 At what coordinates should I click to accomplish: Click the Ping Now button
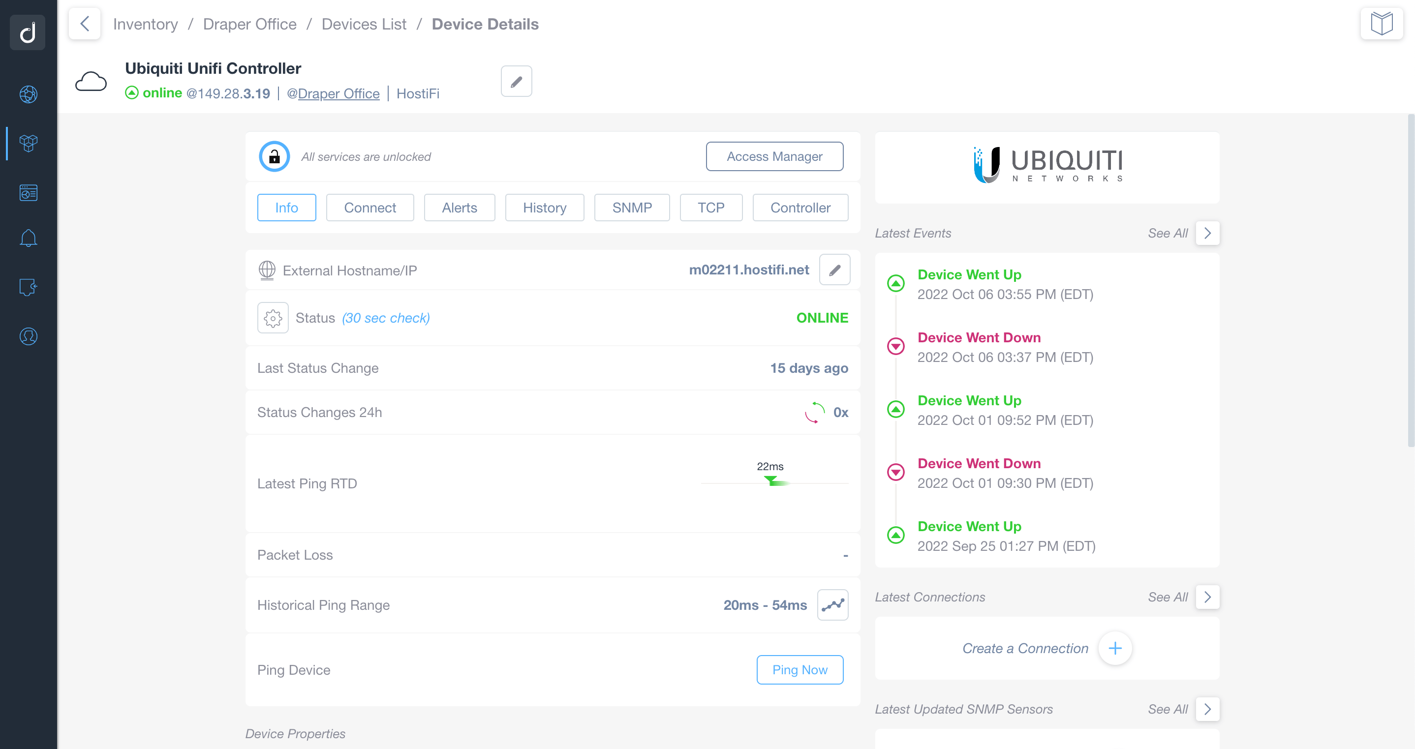point(800,669)
